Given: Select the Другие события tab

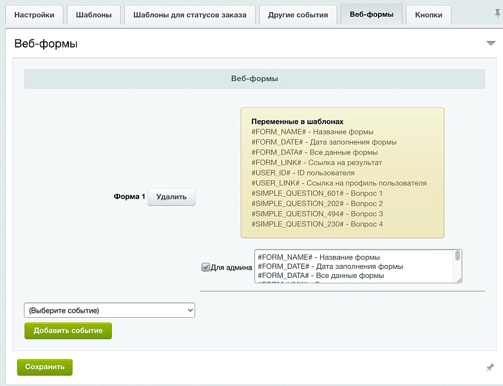Looking at the screenshot, I should tap(298, 15).
